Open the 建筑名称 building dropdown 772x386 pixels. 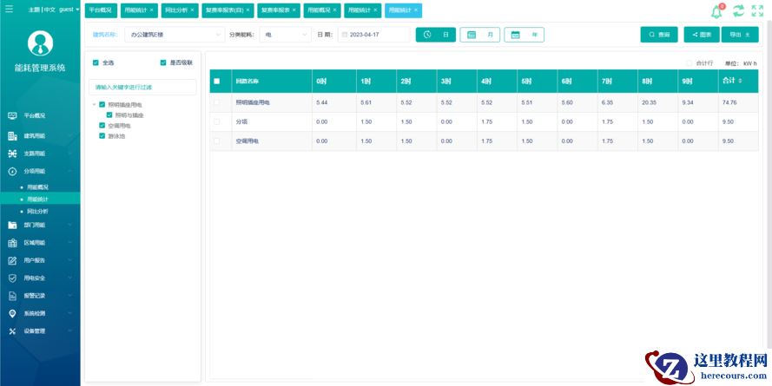coord(175,35)
